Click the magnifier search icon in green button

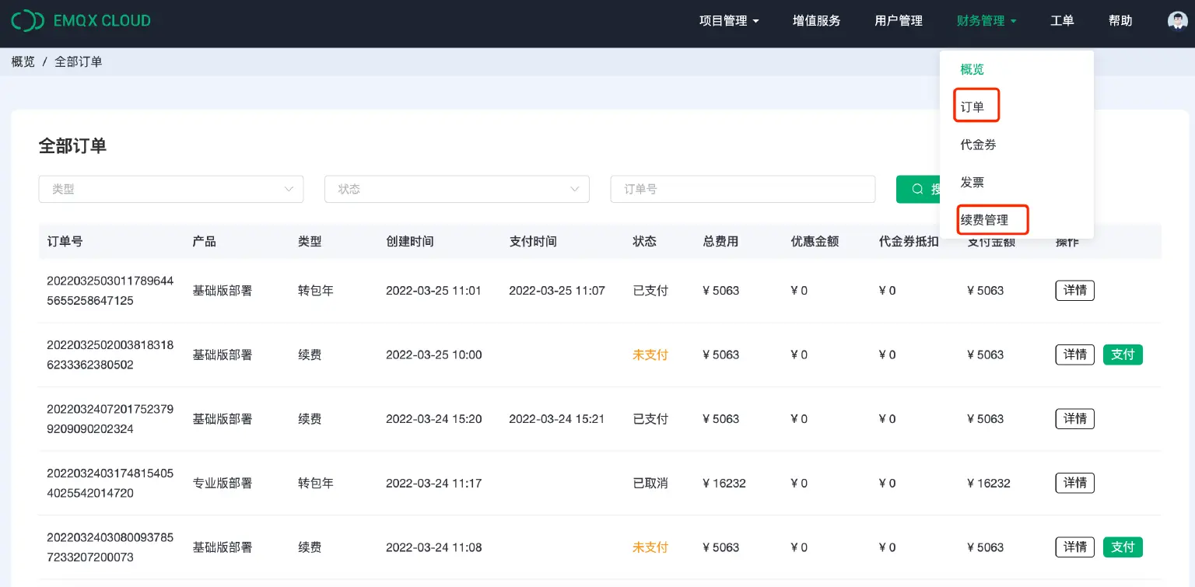(x=919, y=189)
